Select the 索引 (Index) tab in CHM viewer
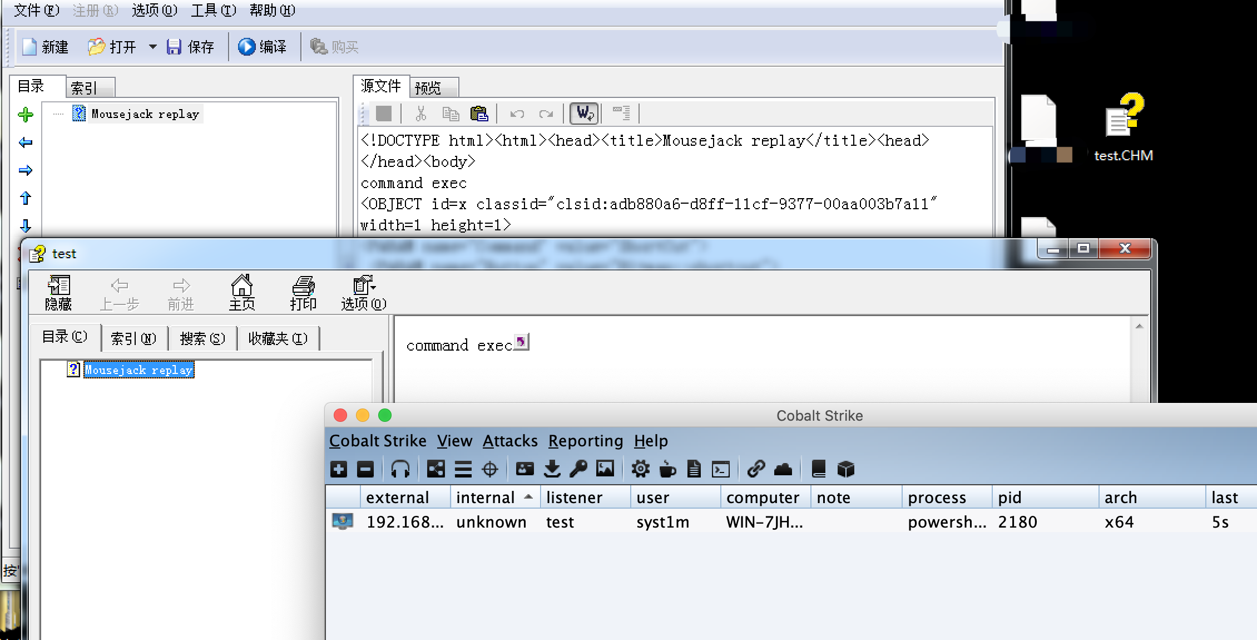 [x=133, y=337]
